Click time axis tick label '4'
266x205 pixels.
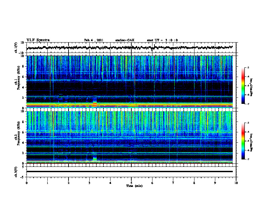[x=110, y=183]
